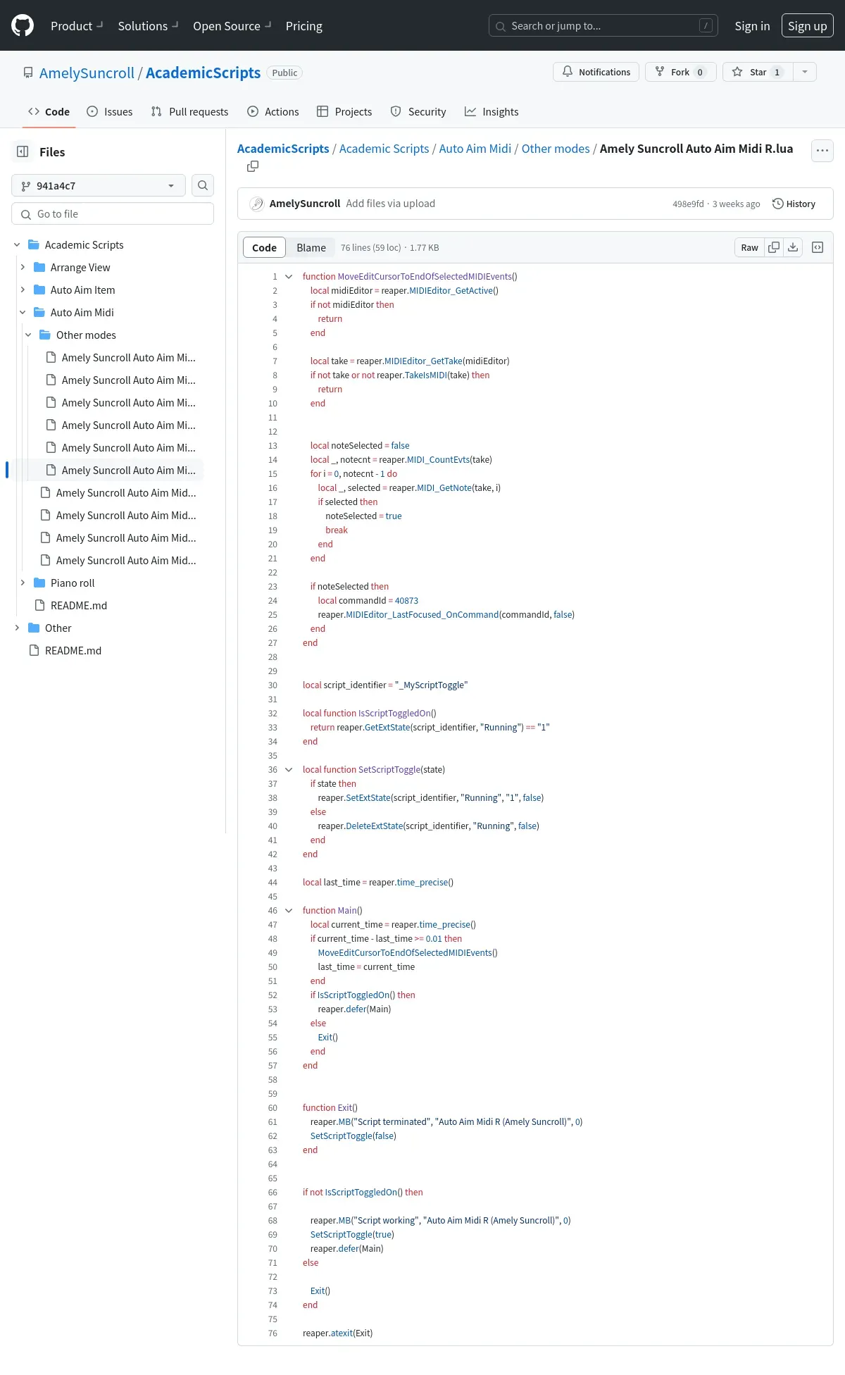Click the Notifications bell button
Image resolution: width=845 pixels, height=1375 pixels.
point(596,72)
